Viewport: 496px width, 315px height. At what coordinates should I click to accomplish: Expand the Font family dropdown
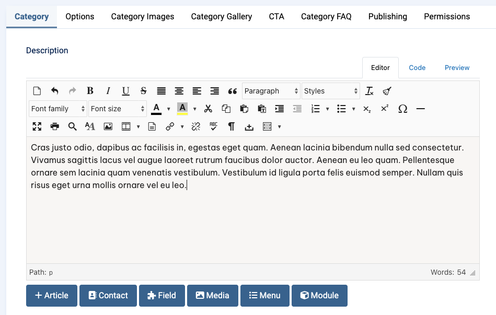point(57,109)
